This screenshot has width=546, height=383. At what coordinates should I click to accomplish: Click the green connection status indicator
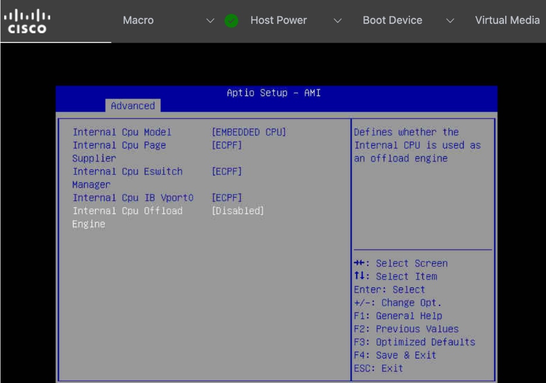[x=229, y=19]
